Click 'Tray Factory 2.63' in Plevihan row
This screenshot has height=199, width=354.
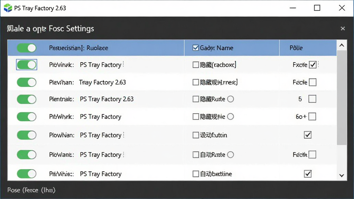click(102, 82)
